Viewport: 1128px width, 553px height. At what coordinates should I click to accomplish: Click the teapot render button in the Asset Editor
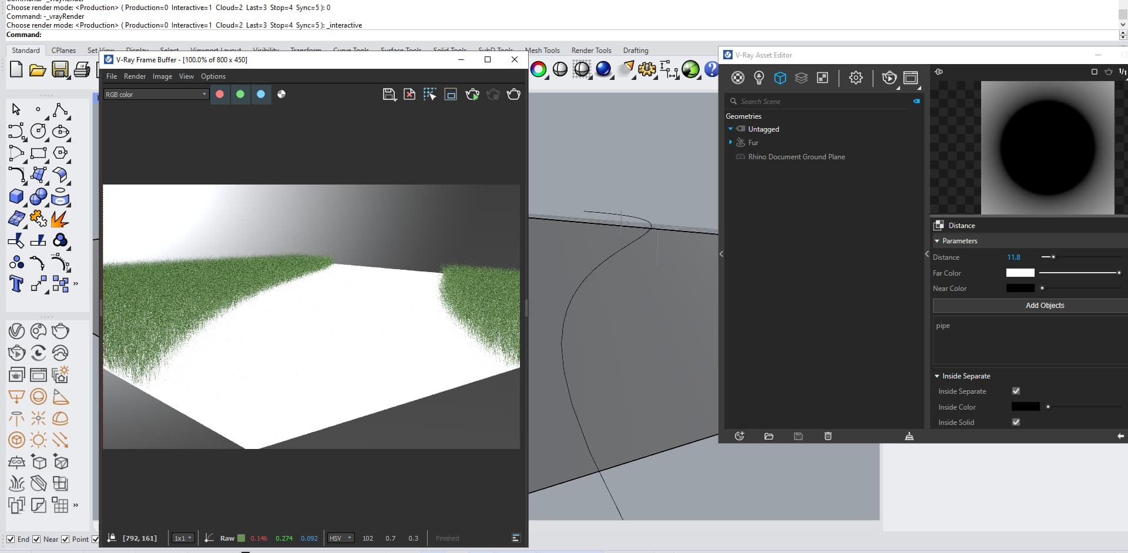click(x=889, y=78)
